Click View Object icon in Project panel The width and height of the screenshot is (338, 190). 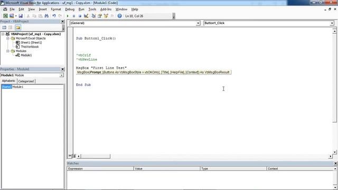click(x=11, y=27)
